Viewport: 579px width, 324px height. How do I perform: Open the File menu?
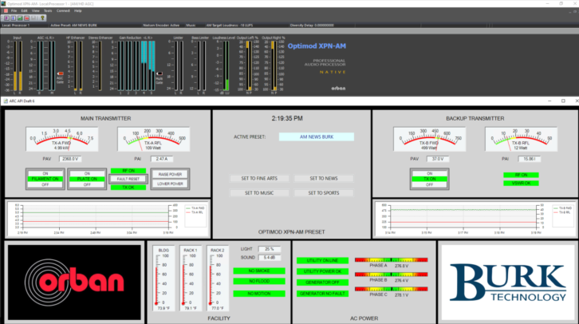(x=14, y=10)
